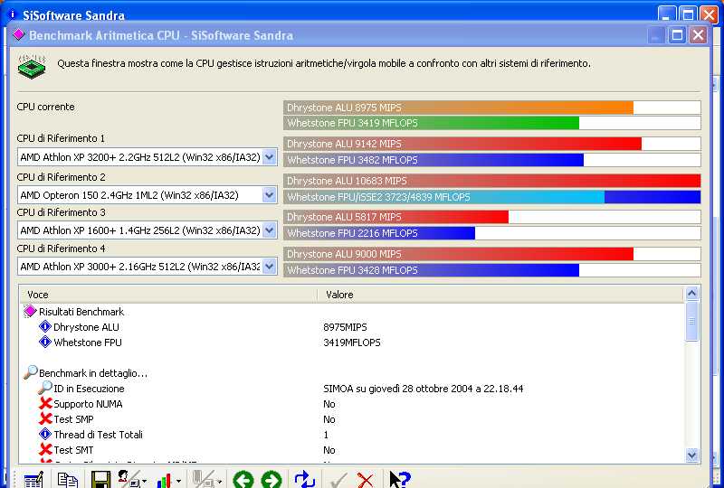
Task: Click the pink diamond icon in the Benchmark title bar
Action: point(18,34)
